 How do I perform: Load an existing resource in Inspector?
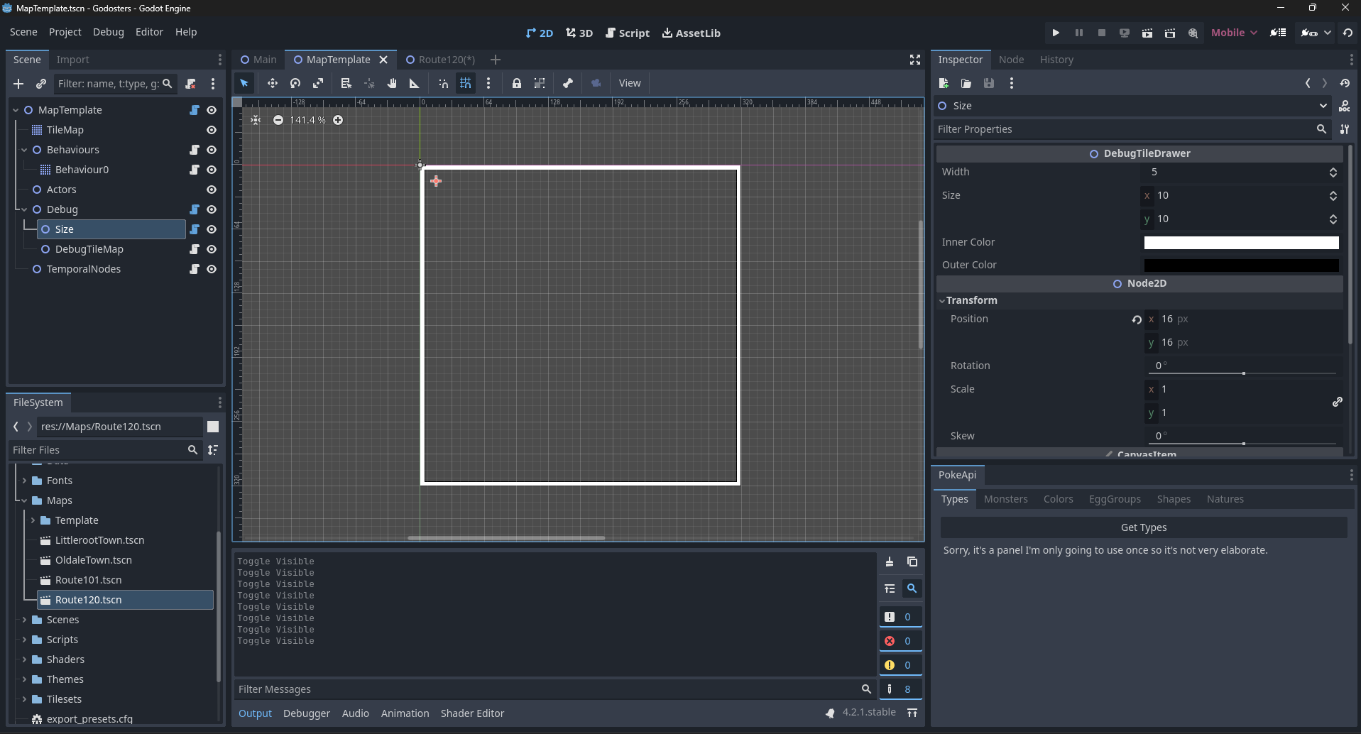(966, 83)
